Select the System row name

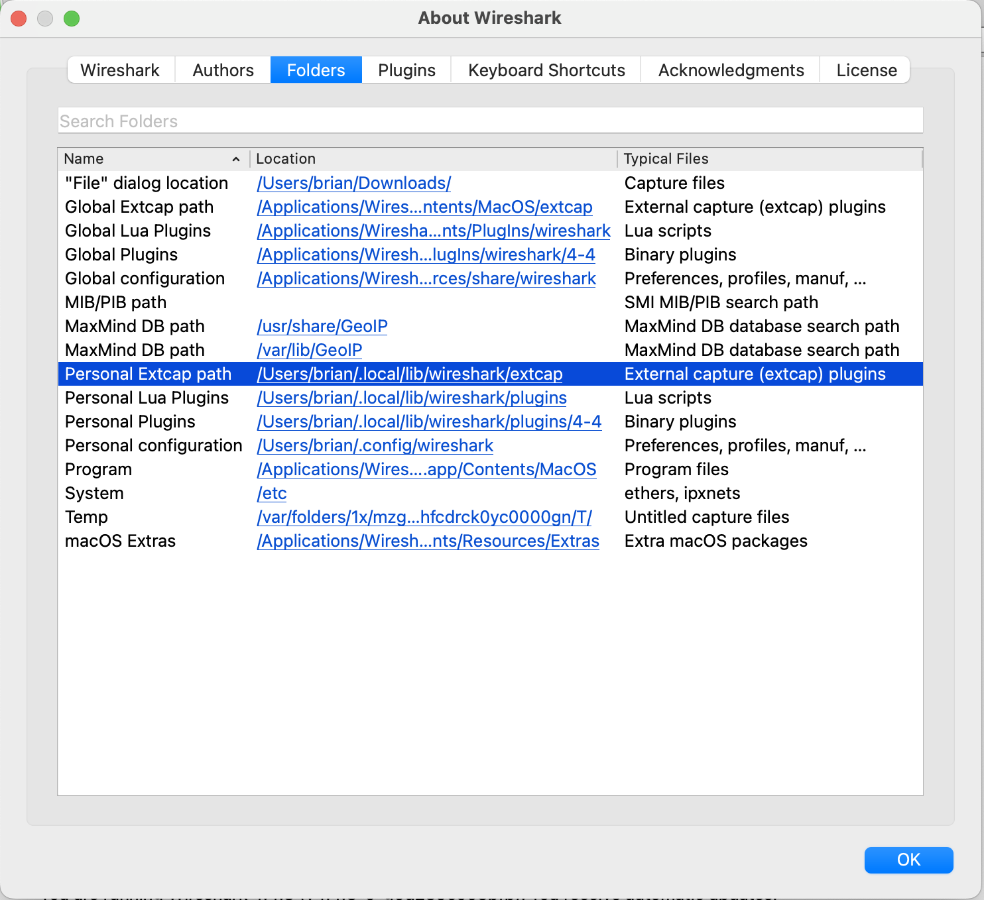click(x=94, y=493)
